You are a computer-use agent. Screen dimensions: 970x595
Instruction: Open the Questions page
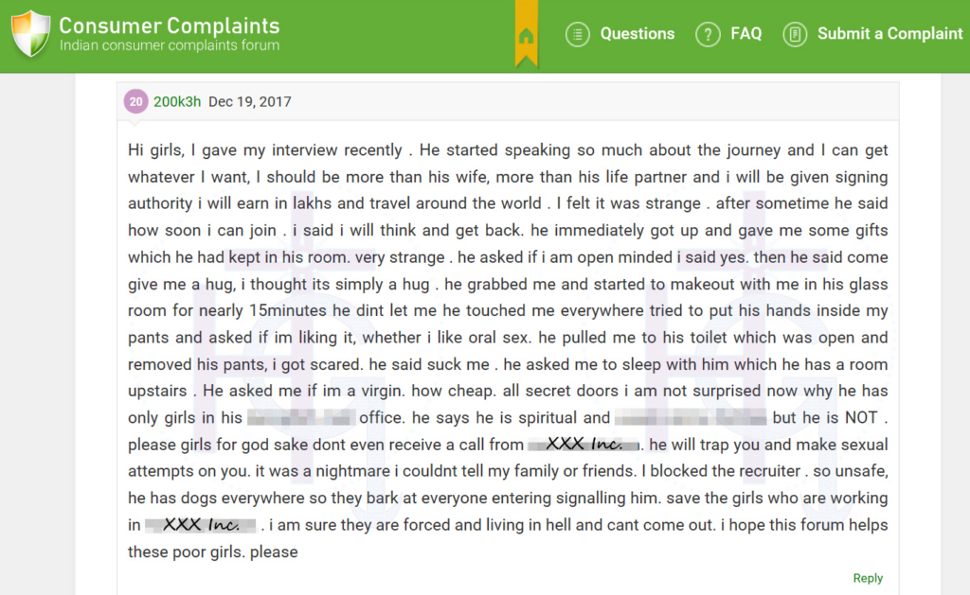(638, 33)
